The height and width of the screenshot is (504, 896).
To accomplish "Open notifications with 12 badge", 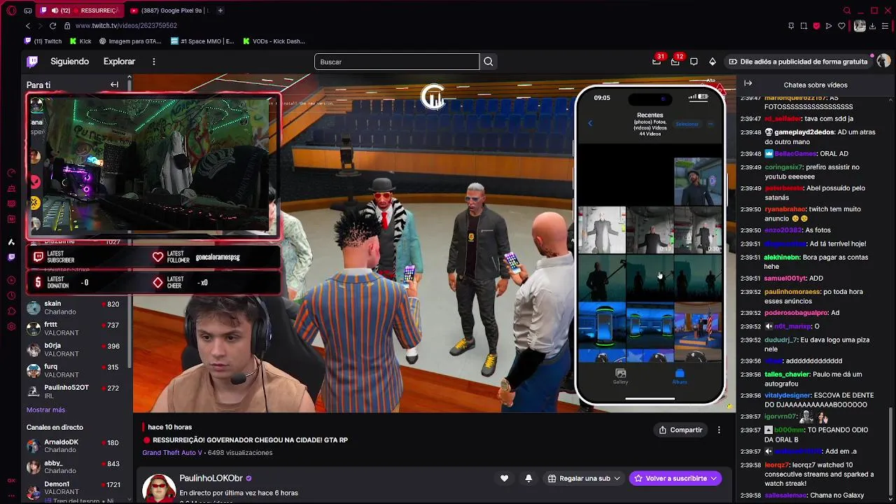I will click(675, 62).
